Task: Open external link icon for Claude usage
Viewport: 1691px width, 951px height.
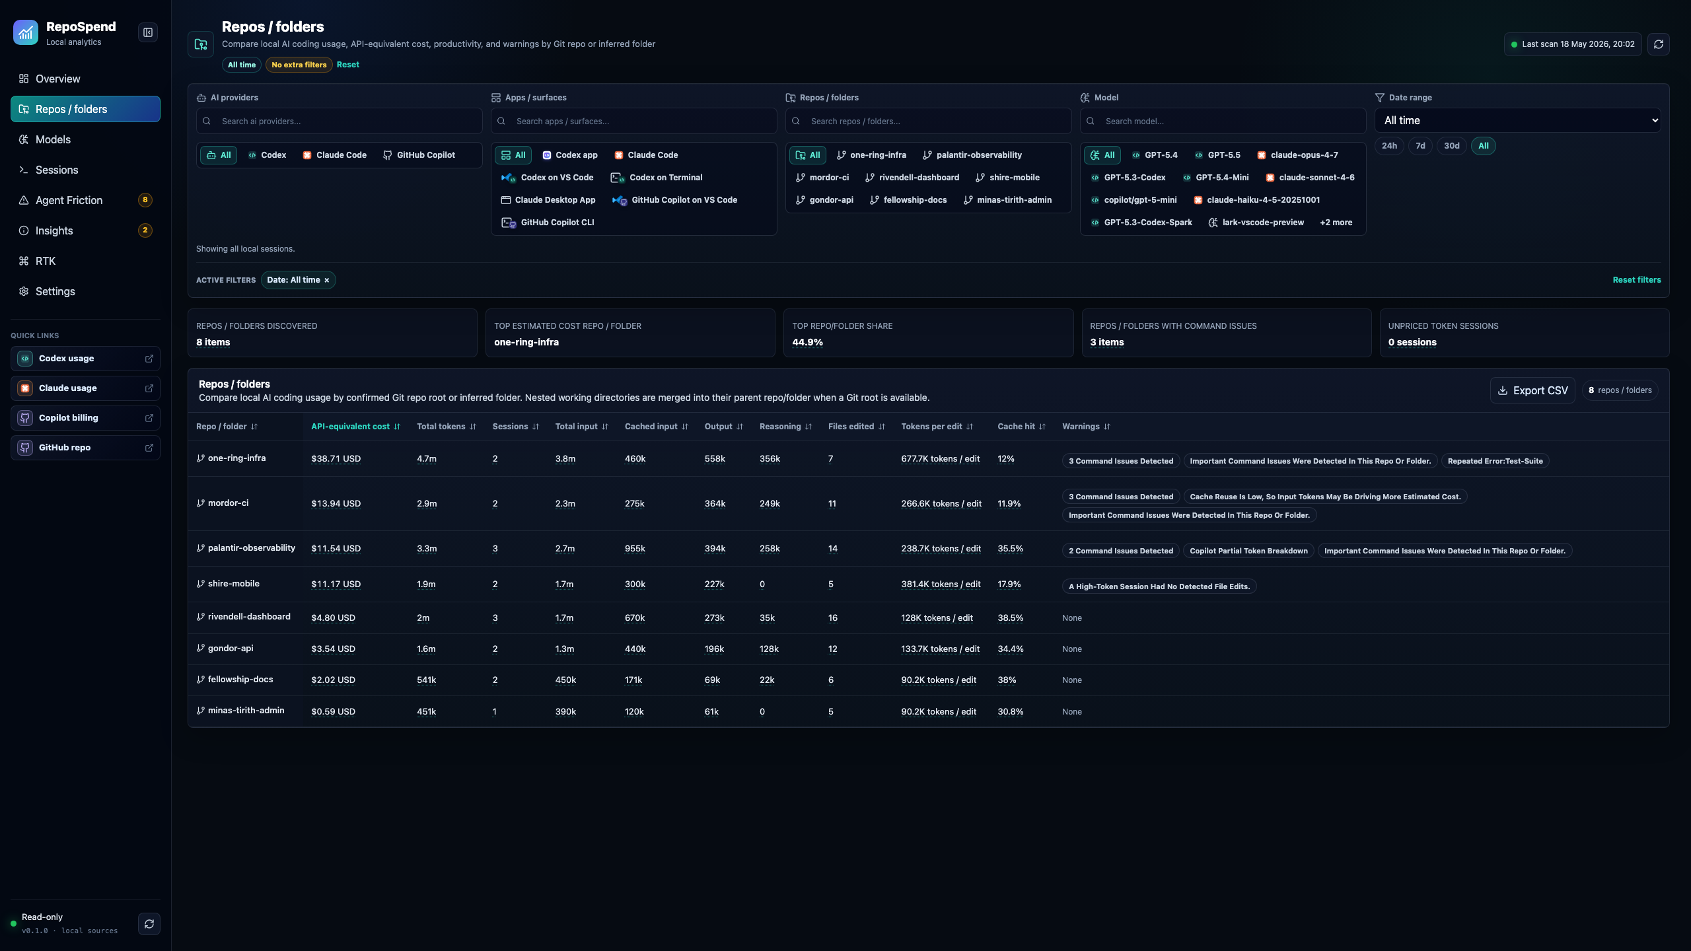Action: (x=149, y=388)
